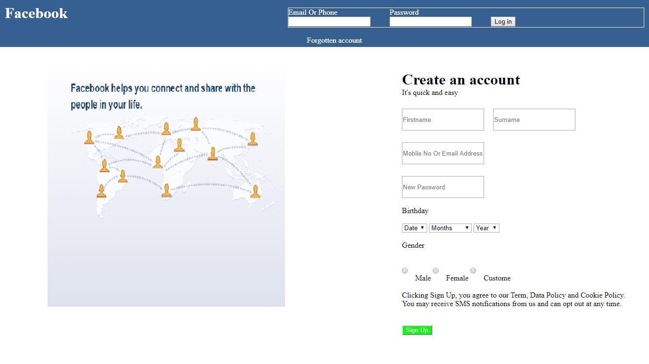Click the SMS notifications opt out sentence
The image size is (649, 364).
512,304
